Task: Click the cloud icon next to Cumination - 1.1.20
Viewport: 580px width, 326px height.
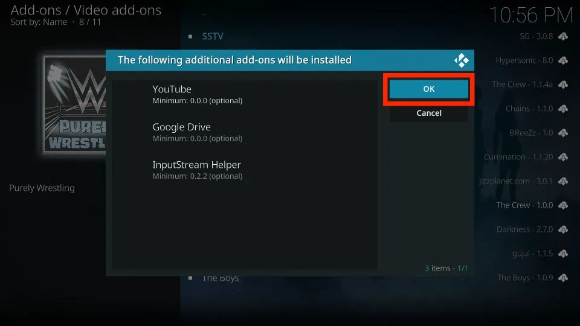Action: (x=563, y=157)
